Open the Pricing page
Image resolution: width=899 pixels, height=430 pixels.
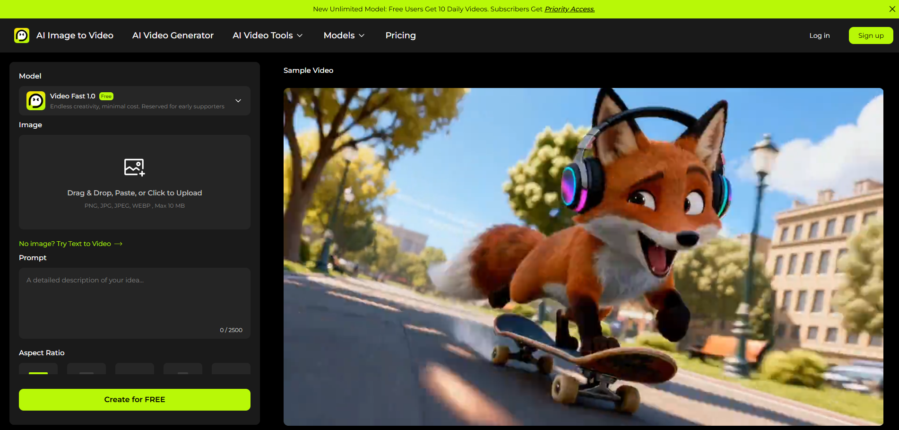coord(400,35)
